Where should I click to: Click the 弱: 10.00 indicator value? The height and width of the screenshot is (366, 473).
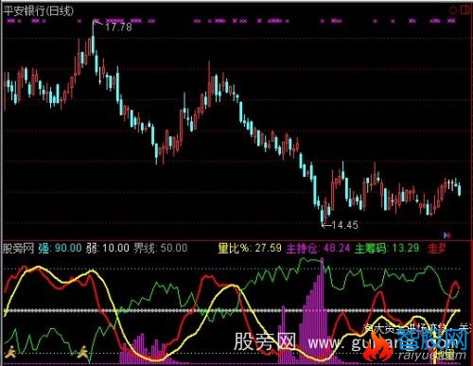pyautogui.click(x=108, y=248)
